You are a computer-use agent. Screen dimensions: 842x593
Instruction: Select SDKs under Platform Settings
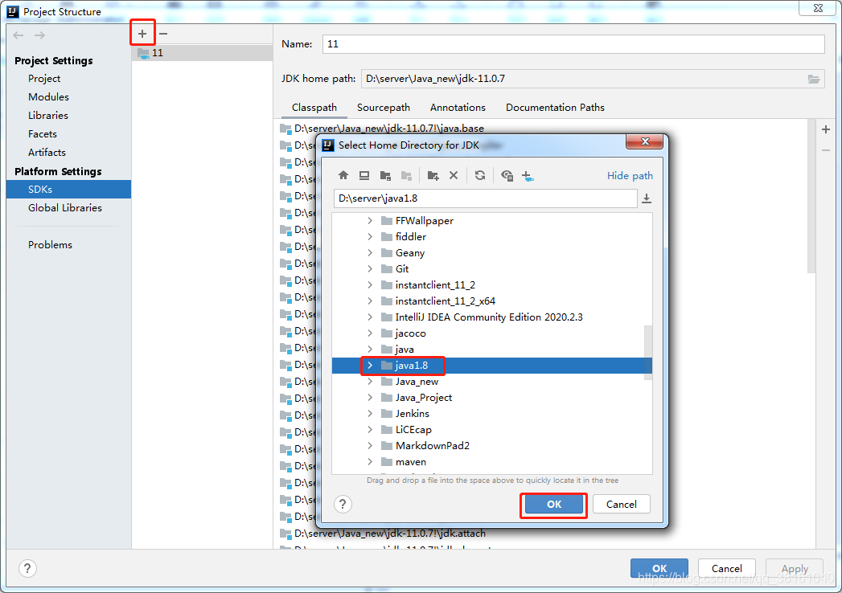coord(68,190)
